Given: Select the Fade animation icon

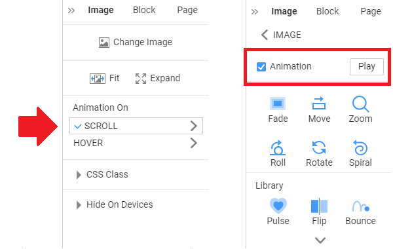Looking at the screenshot, I should tap(278, 104).
